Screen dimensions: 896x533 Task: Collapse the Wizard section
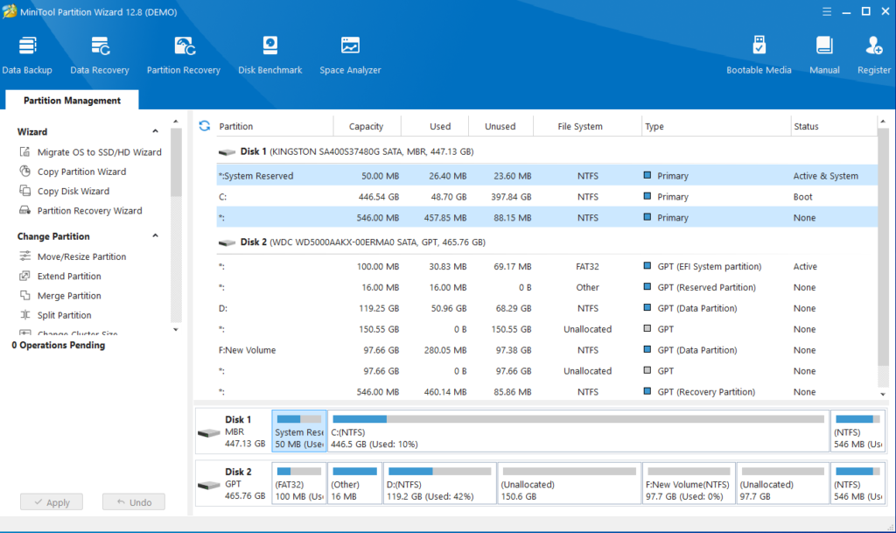click(155, 131)
